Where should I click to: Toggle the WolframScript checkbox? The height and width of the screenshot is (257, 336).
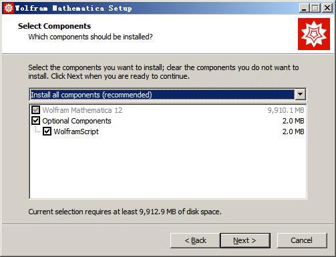point(47,132)
